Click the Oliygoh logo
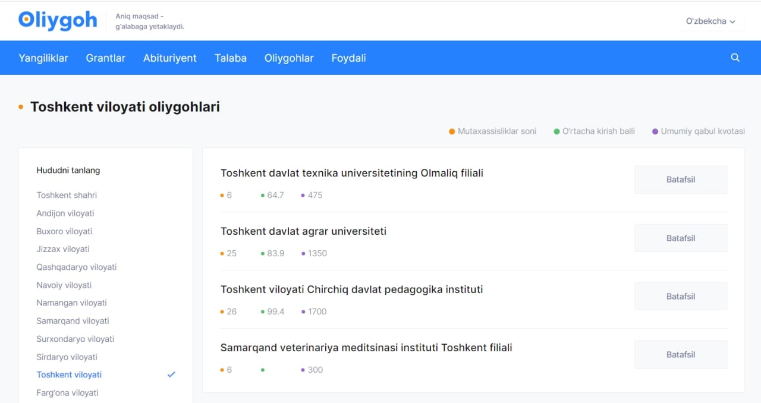Screen dimensions: 761x403 58,21
